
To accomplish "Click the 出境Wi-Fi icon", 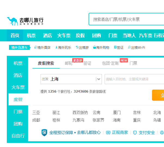I will point(129,47).
